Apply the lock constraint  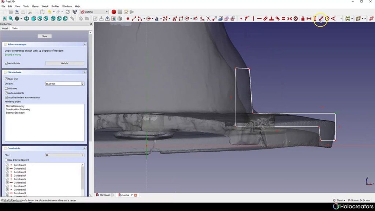pos(303,19)
